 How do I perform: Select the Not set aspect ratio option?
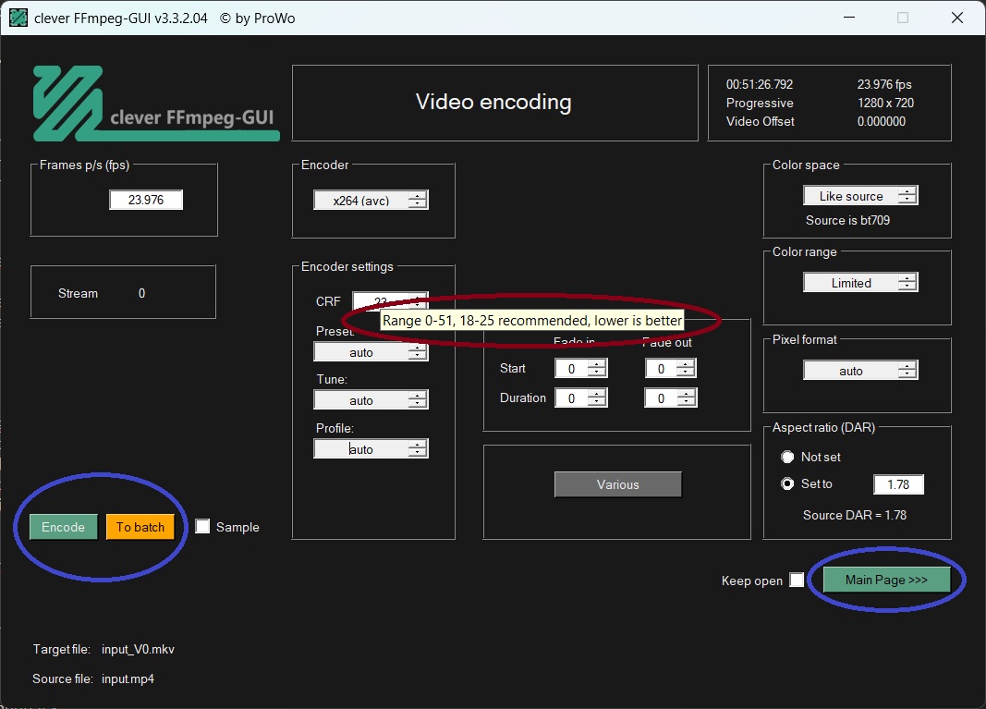[x=787, y=457]
